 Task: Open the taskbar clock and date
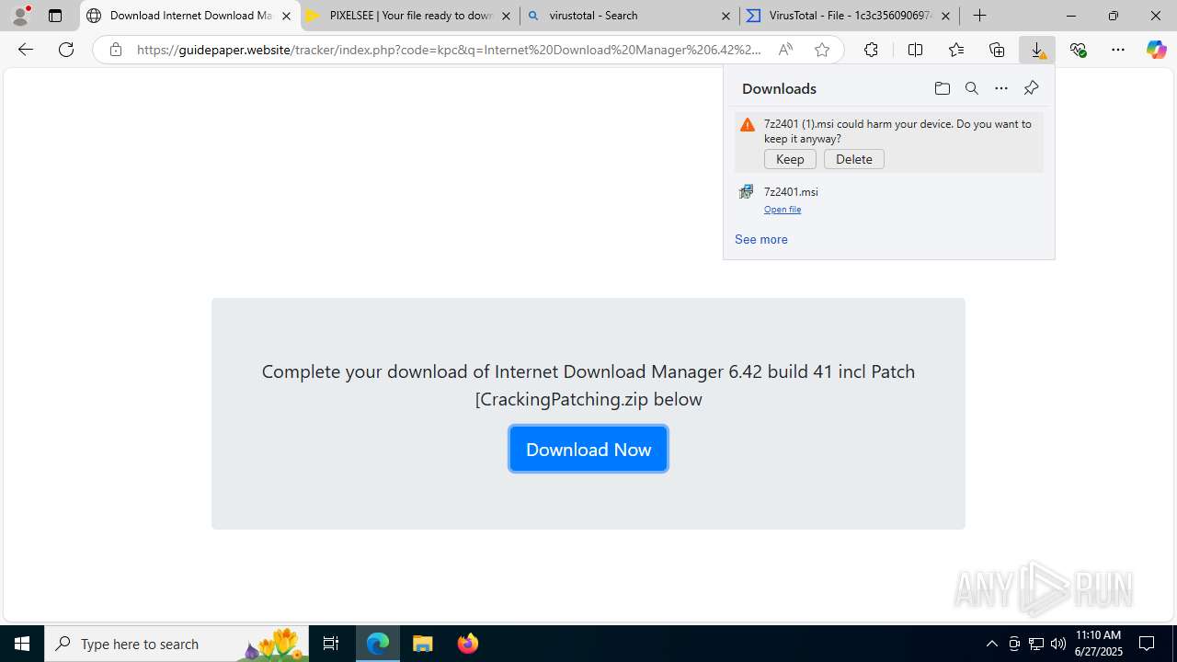1099,644
